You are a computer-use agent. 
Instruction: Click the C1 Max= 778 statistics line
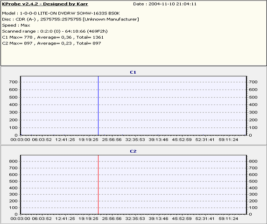tap(53, 37)
